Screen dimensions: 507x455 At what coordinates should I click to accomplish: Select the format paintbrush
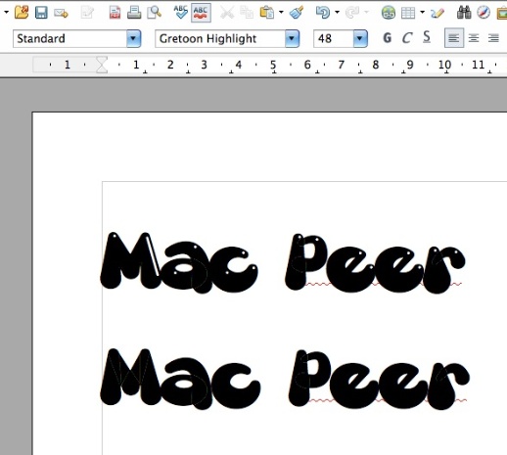click(x=297, y=13)
